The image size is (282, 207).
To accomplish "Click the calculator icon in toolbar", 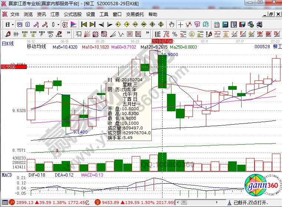I will (x=225, y=24).
